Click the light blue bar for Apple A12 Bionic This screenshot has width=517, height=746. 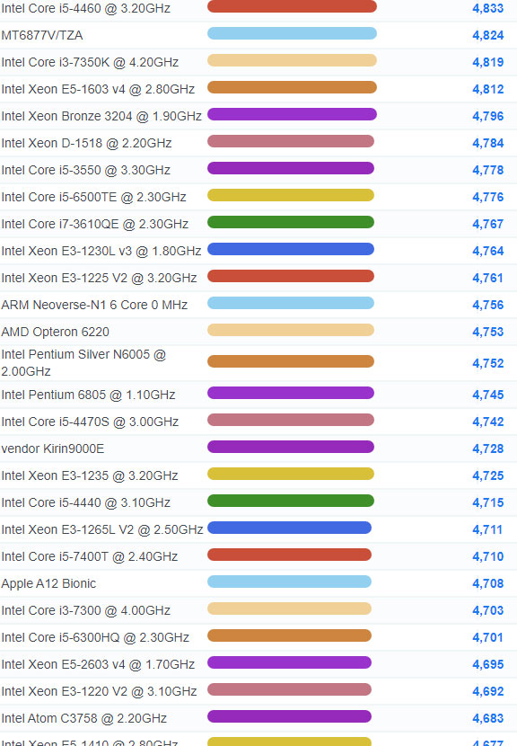[289, 582]
